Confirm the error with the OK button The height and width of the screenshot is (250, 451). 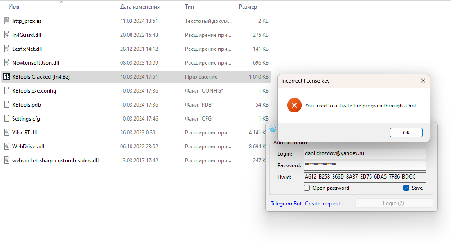(406, 133)
